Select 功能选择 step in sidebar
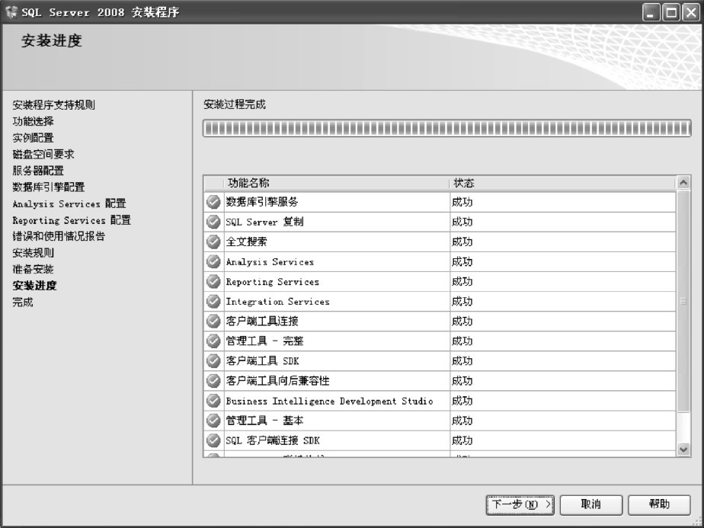The image size is (704, 528). (34, 121)
